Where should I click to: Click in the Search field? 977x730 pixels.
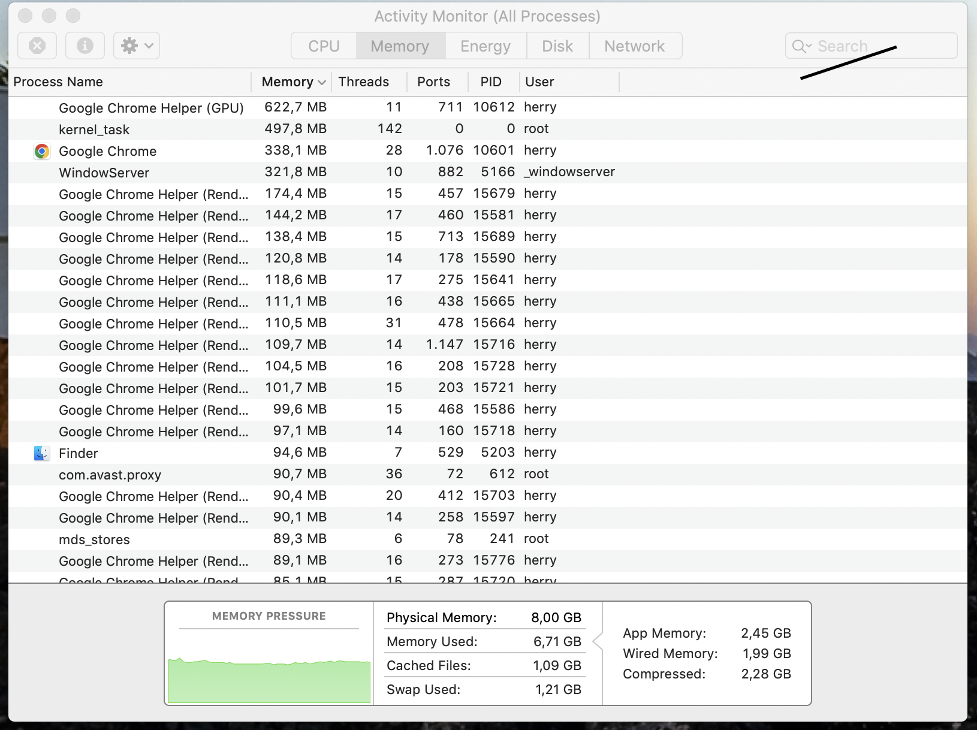pyautogui.click(x=871, y=46)
